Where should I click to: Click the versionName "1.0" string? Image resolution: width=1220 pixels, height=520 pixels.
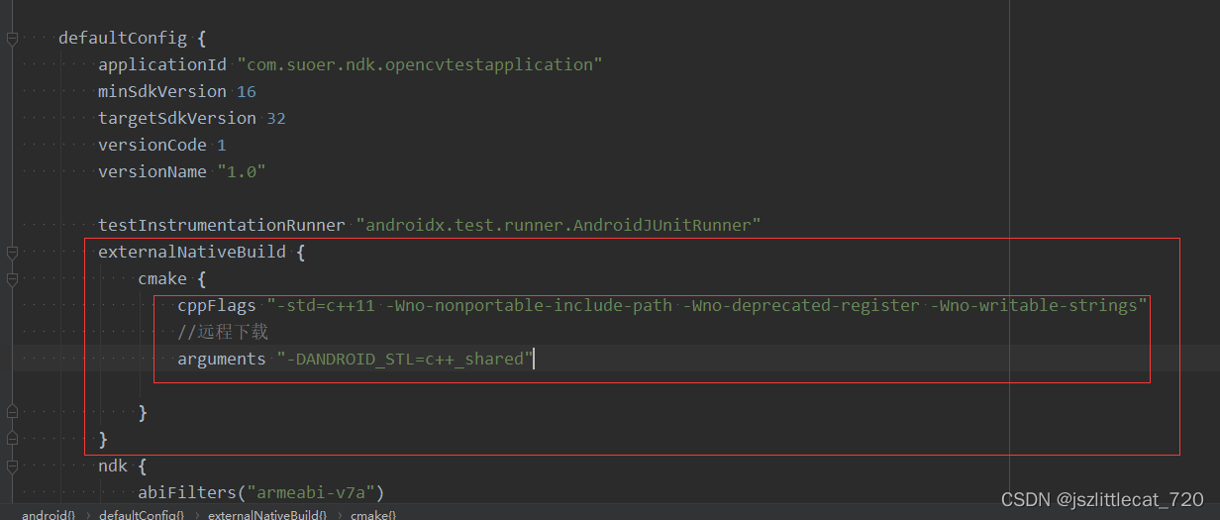click(242, 172)
